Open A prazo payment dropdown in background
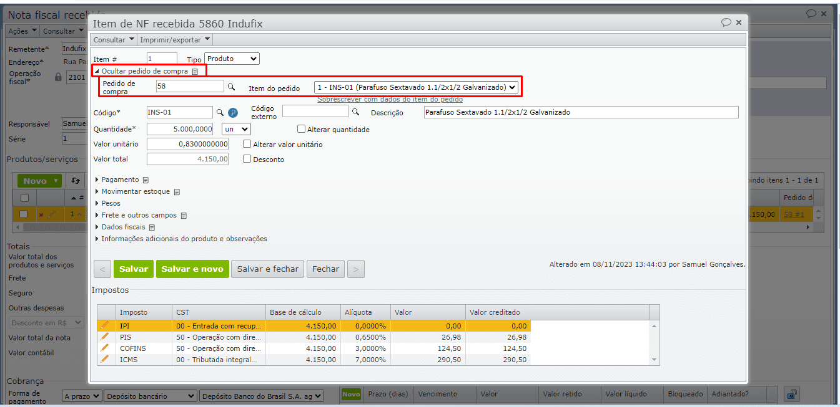Image resolution: width=840 pixels, height=407 pixels. (x=82, y=396)
